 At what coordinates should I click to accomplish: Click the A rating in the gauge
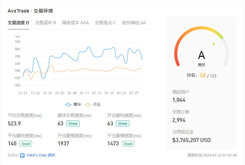coord(202,55)
